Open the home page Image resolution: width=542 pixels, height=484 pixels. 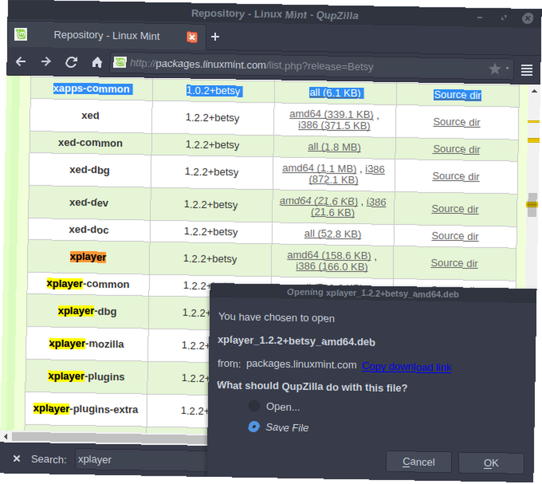[97, 62]
